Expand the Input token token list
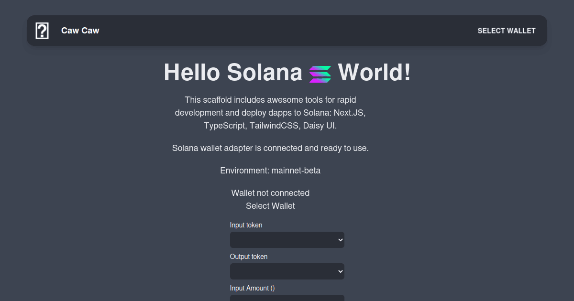This screenshot has width=574, height=301. tap(287, 240)
